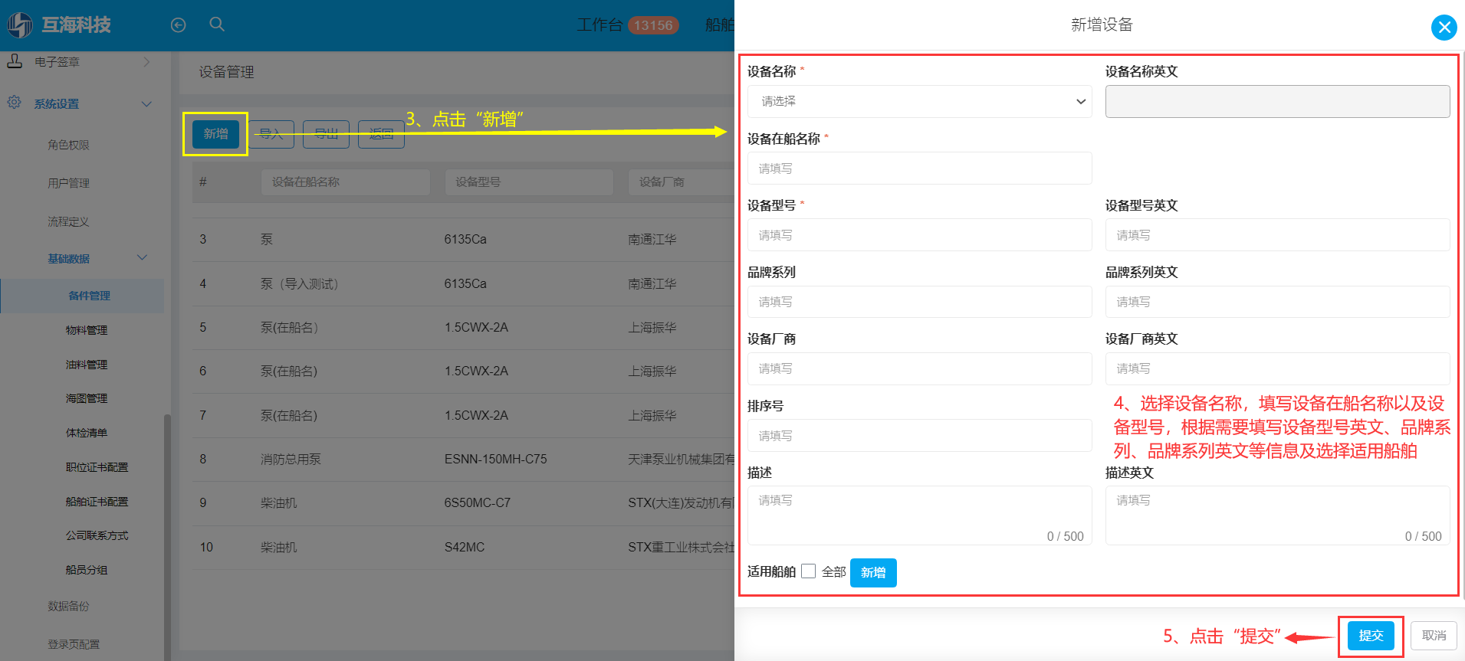Open 用户管理 menu item
Image resolution: width=1465 pixels, height=661 pixels.
coord(68,183)
